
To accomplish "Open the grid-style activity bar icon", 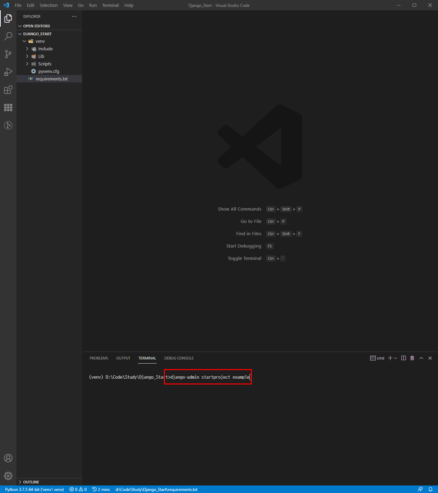I will click(8, 108).
